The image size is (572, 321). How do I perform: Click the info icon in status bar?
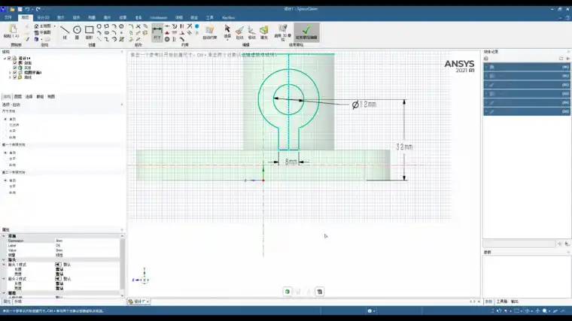(370, 310)
